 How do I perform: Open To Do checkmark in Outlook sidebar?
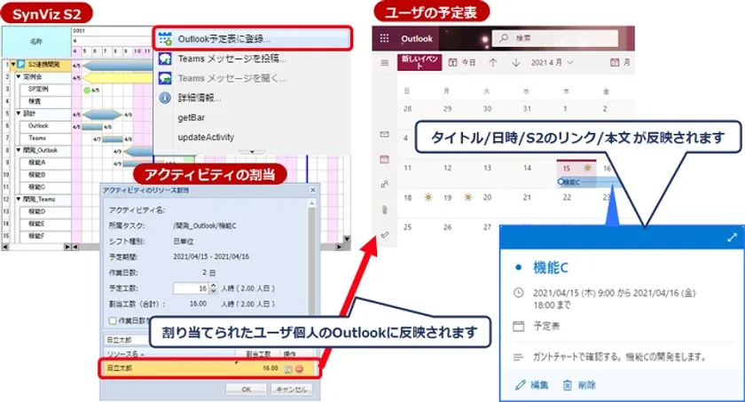pos(385,235)
